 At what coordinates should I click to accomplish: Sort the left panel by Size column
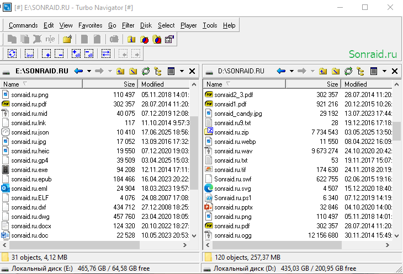(x=110, y=84)
